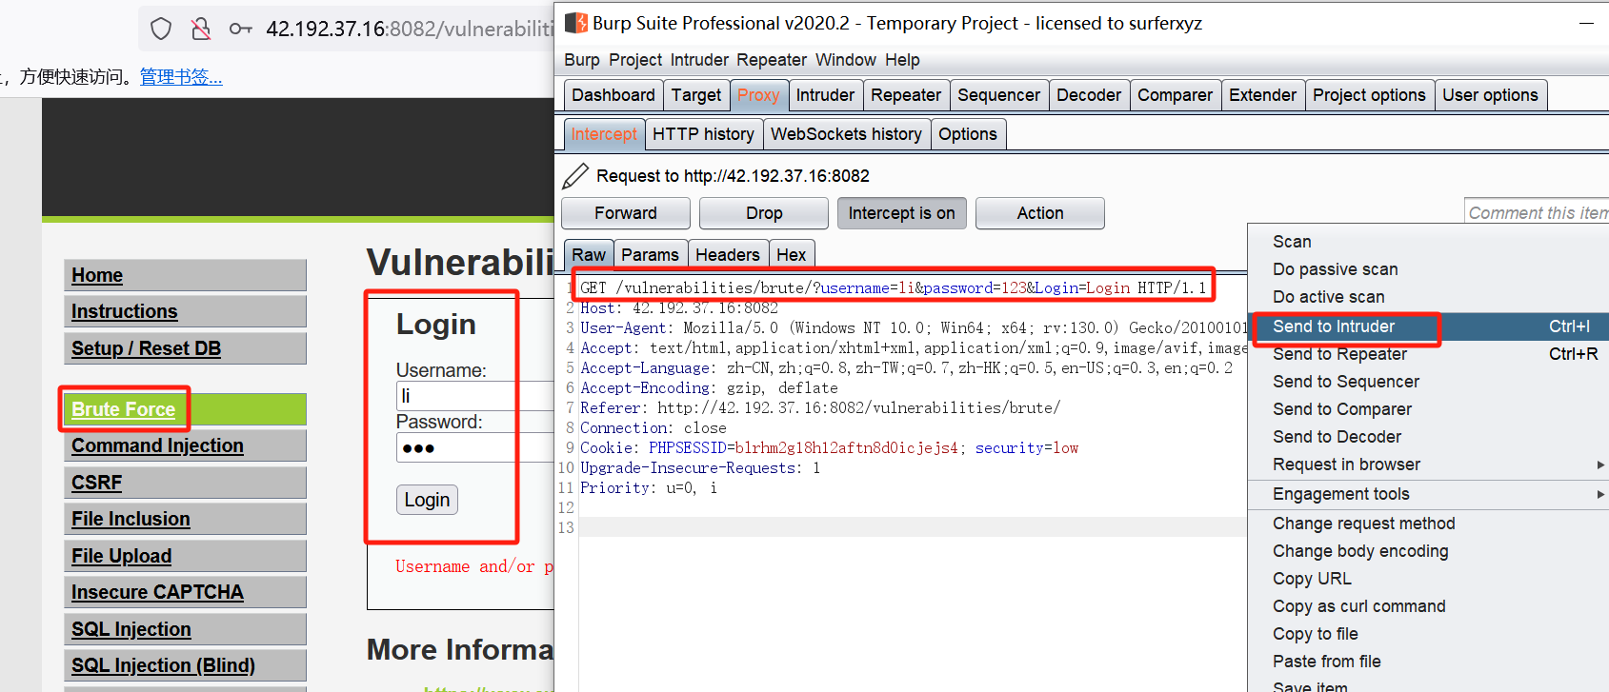Open the WebSockets history sub-tab
Screen dimensions: 1609x692
click(x=846, y=134)
